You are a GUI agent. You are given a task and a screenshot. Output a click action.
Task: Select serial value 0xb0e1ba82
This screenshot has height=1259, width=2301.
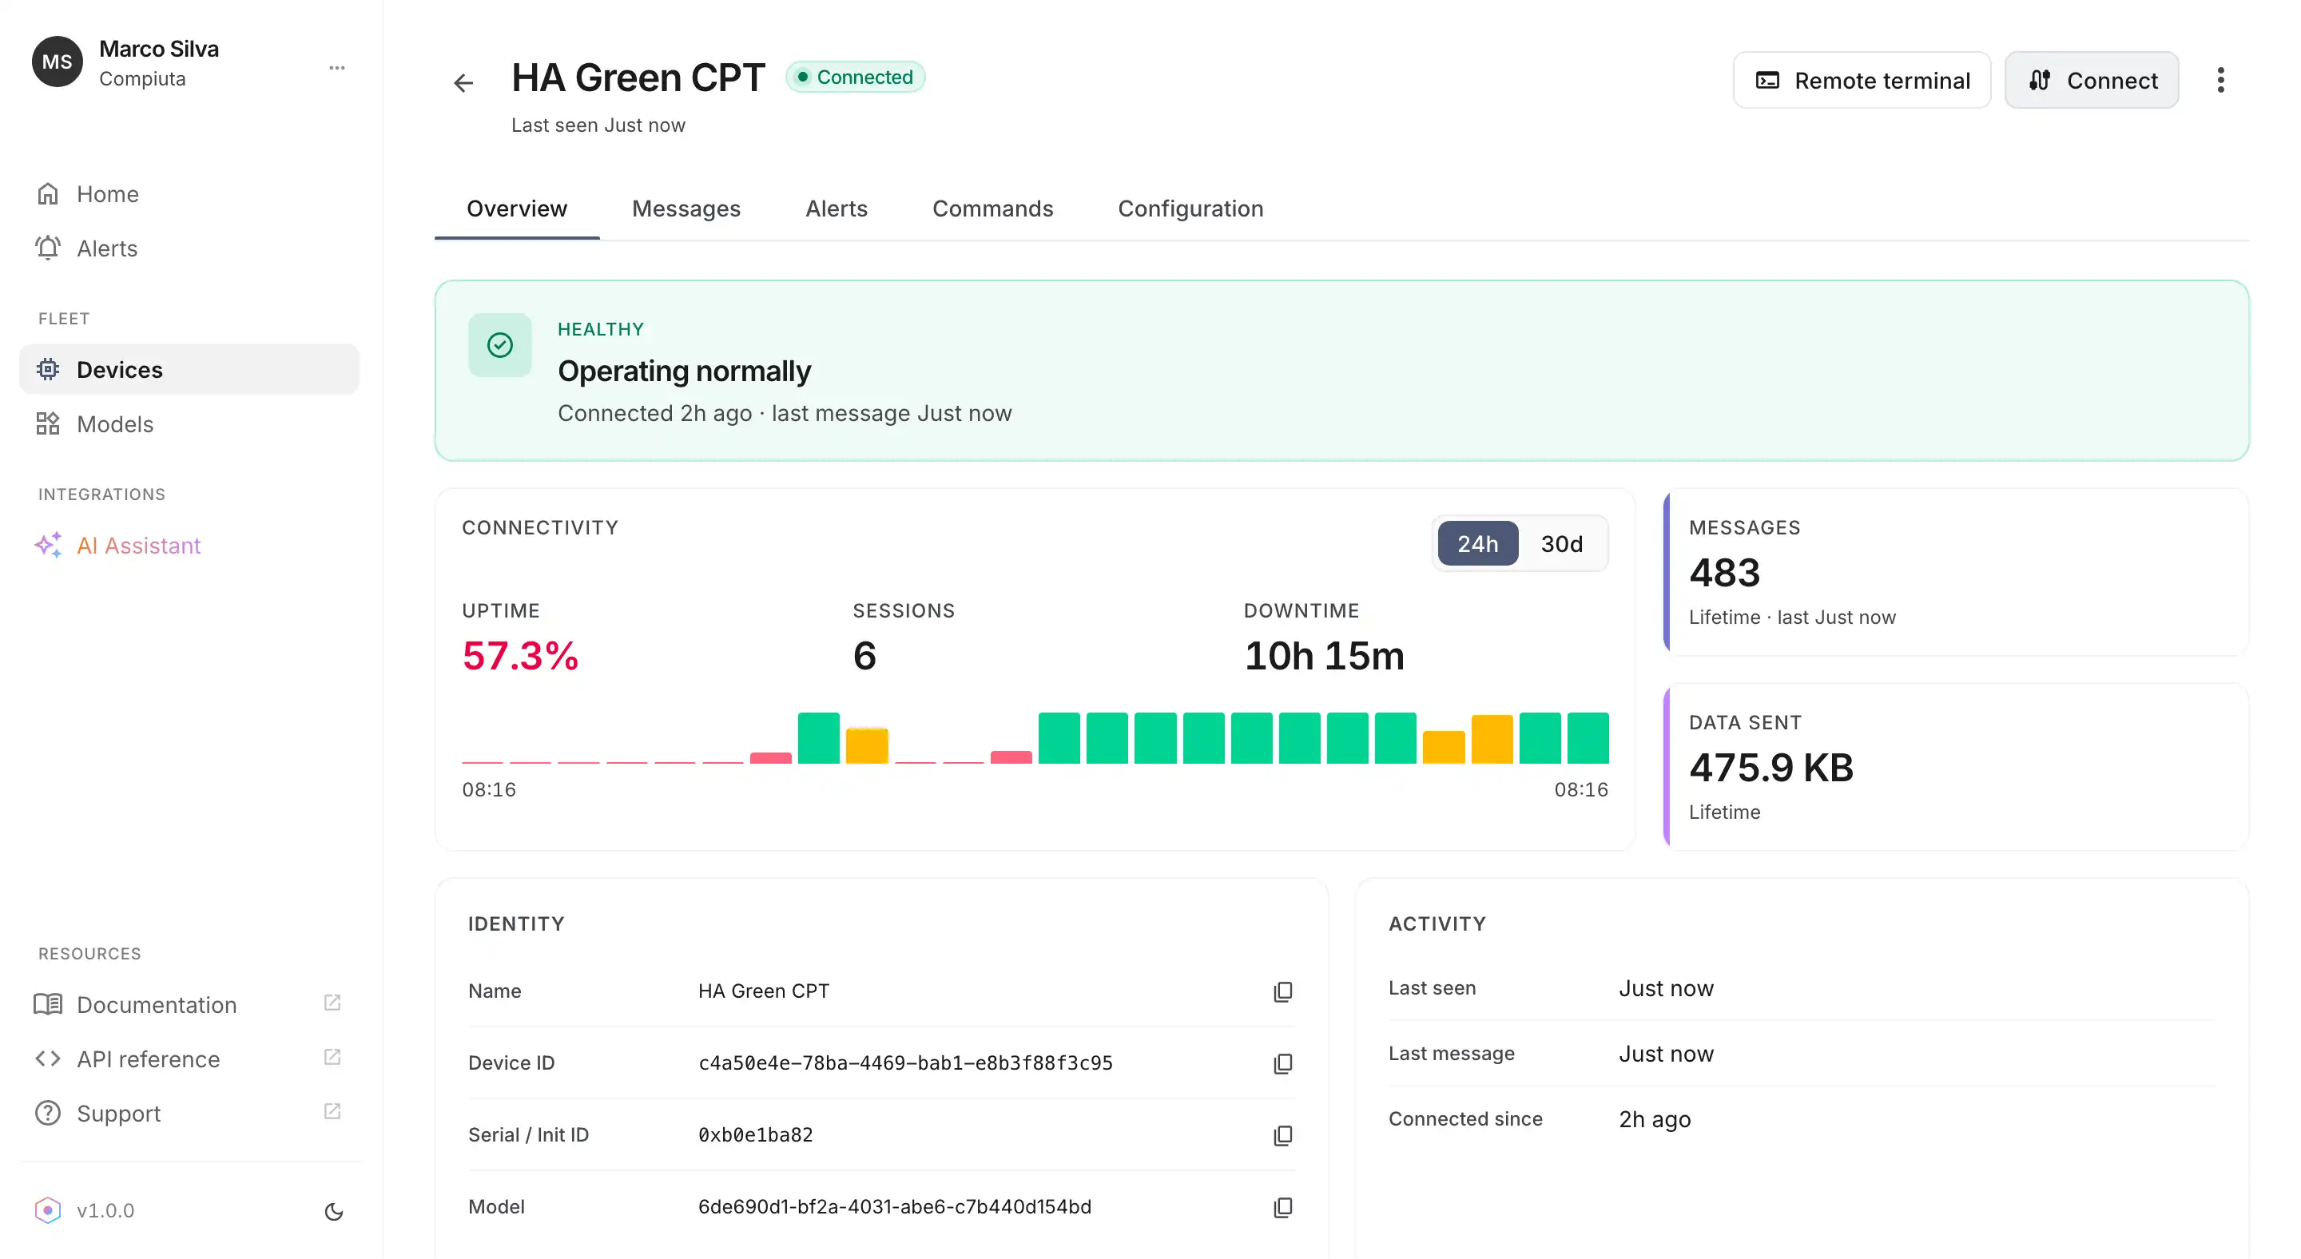756,1136
